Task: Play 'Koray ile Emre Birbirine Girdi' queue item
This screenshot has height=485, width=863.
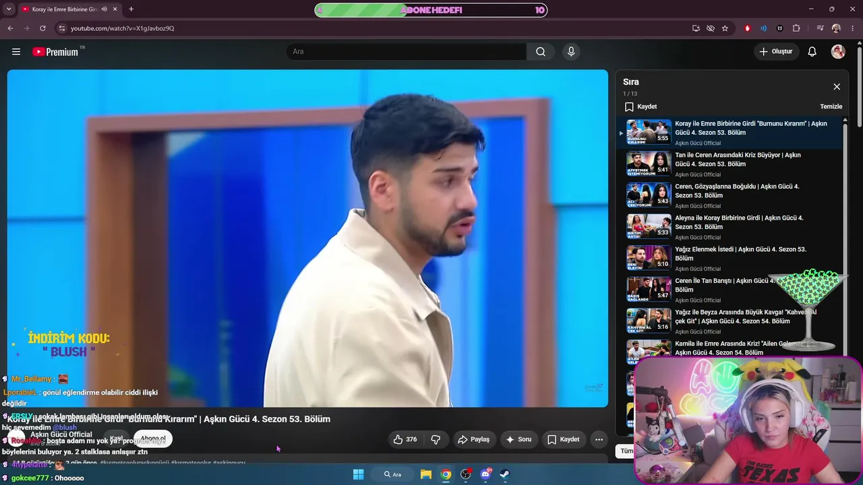Action: pyautogui.click(x=730, y=133)
